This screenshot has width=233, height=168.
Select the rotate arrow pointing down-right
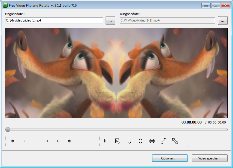pyautogui.click(x=129, y=141)
